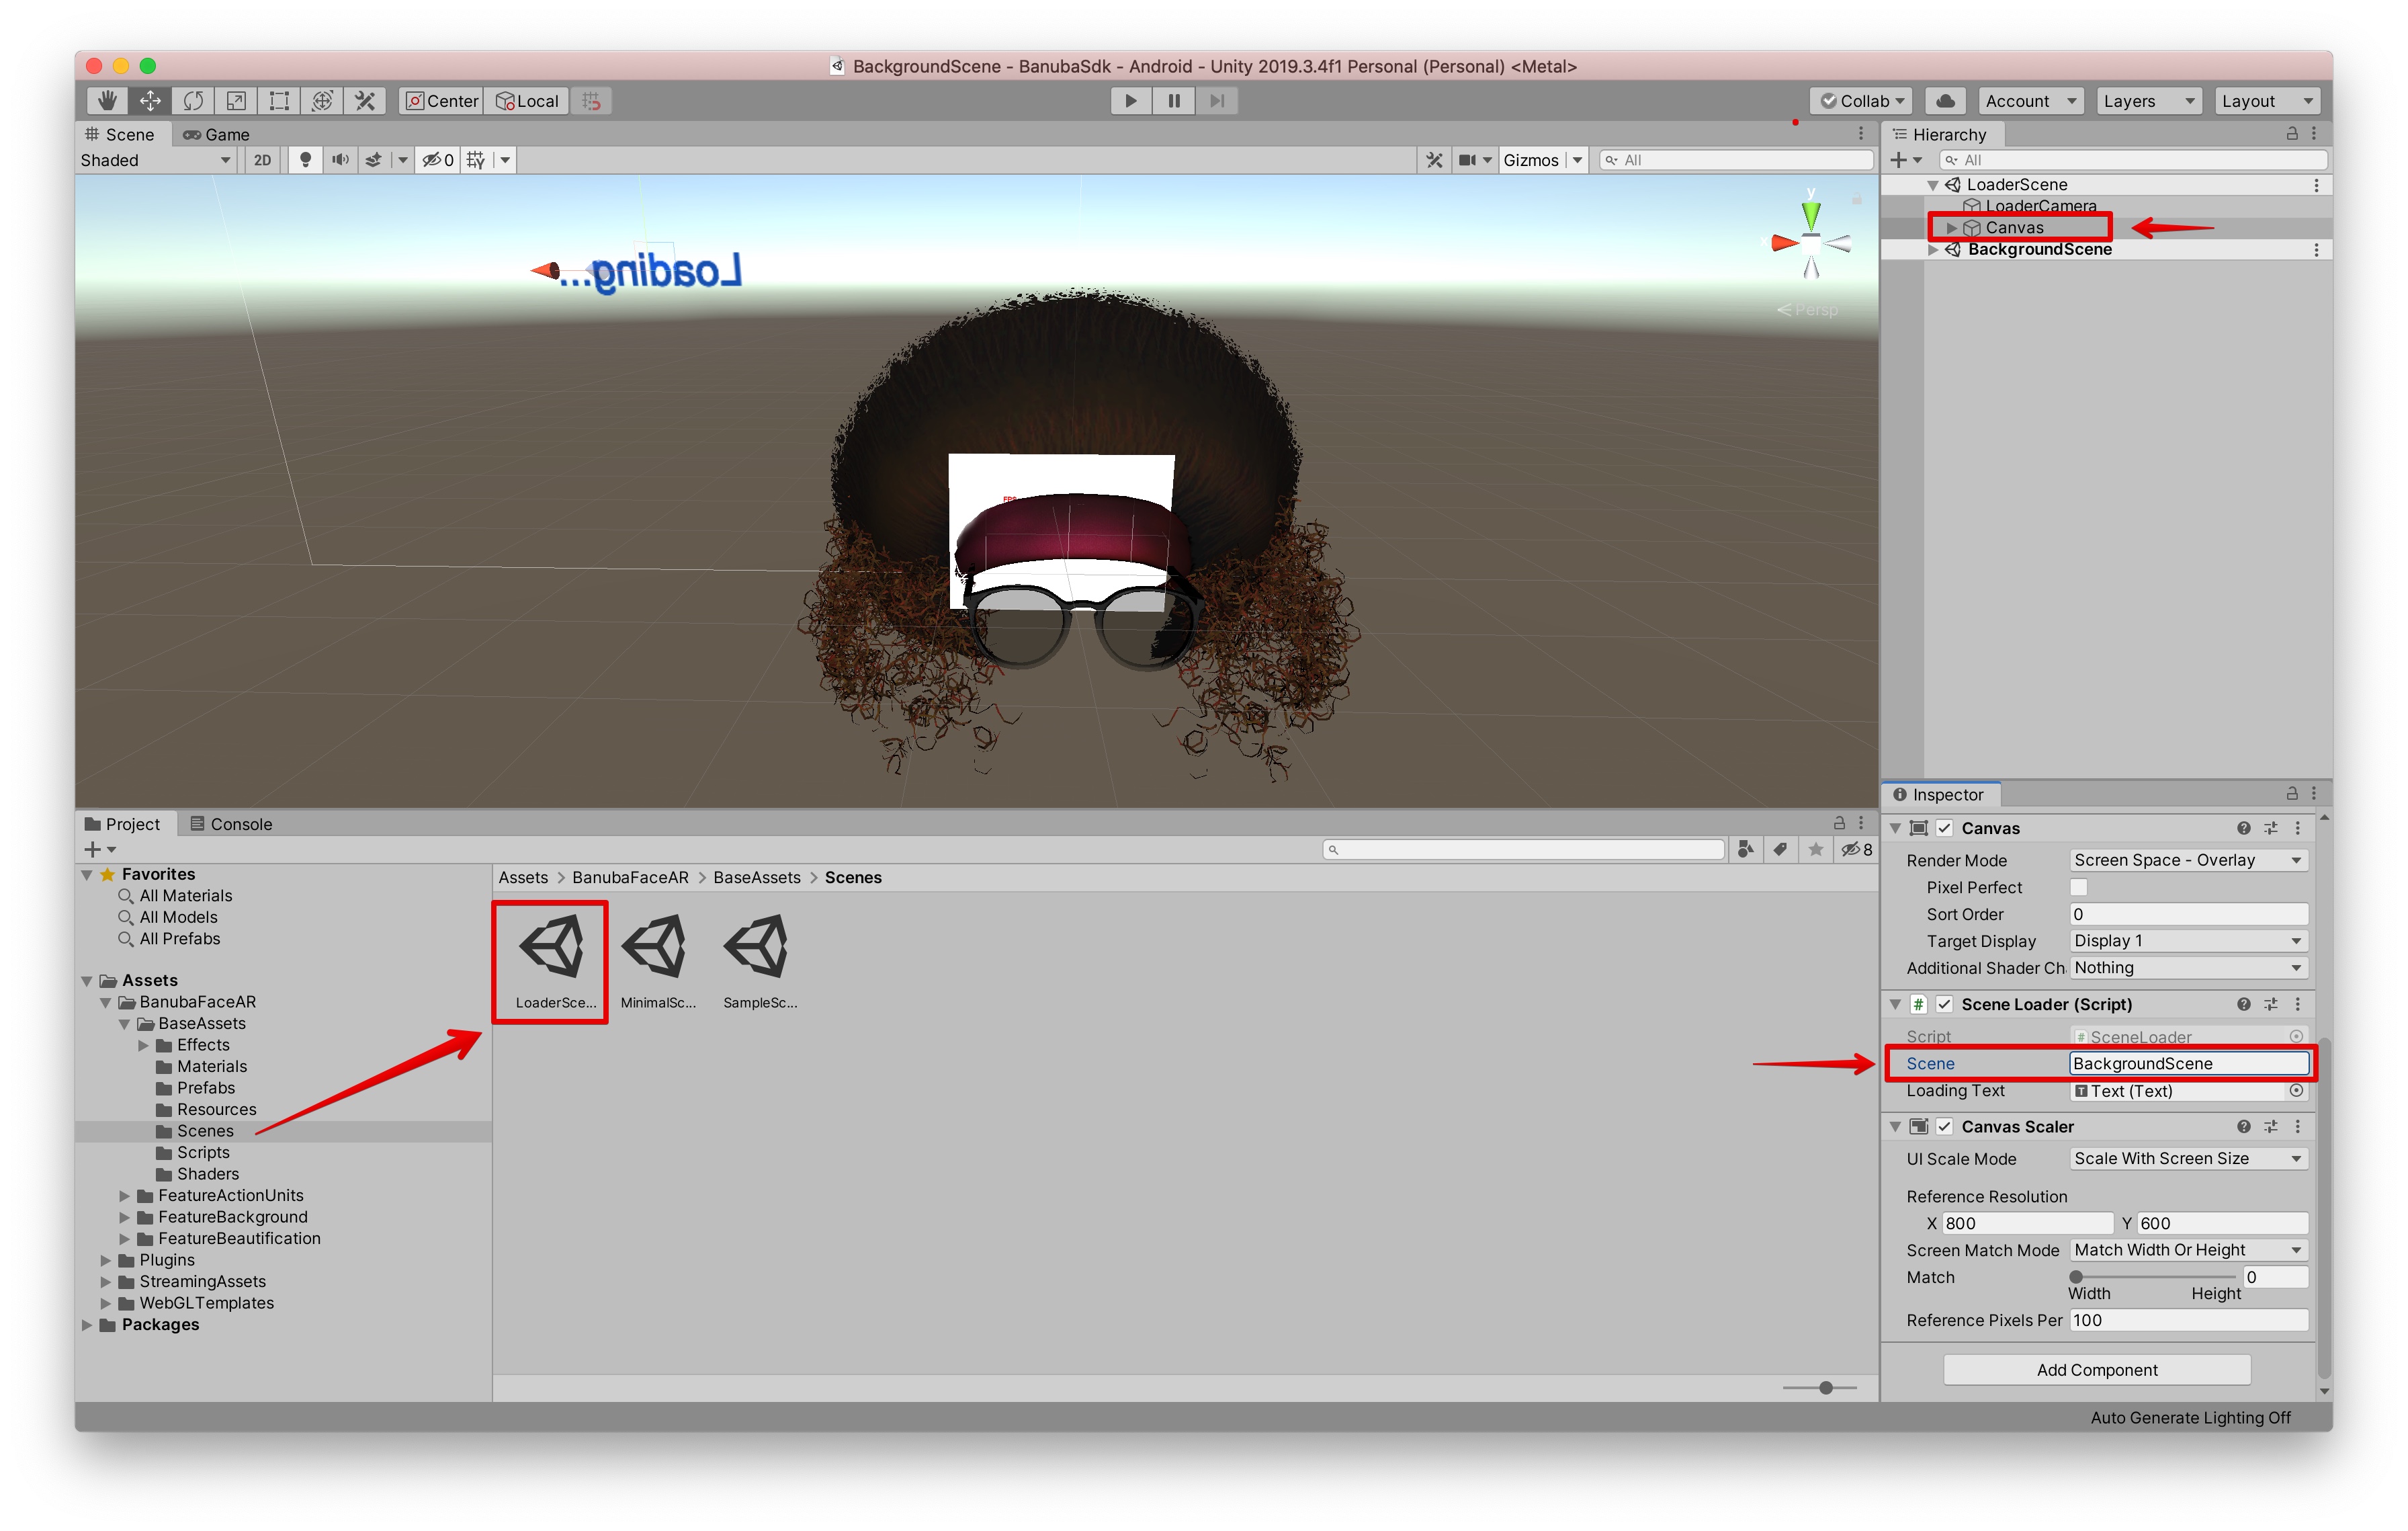
Task: Click BaseAssets in breadcrumb path
Action: click(756, 877)
